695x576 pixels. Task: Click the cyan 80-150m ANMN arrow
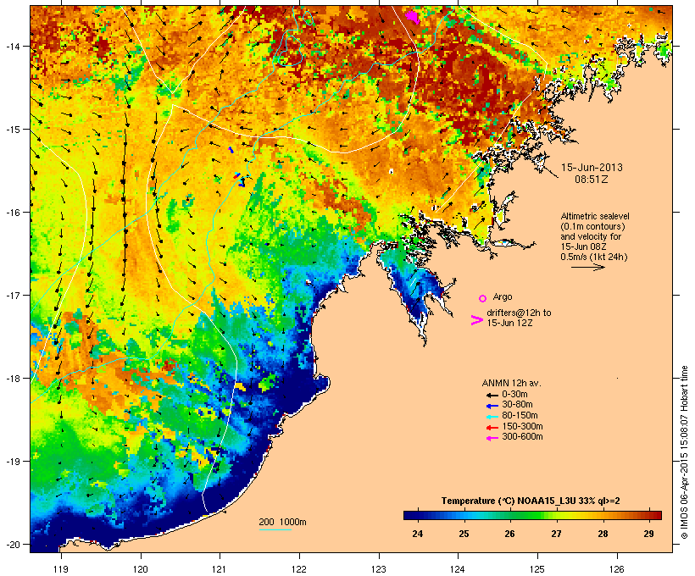click(492, 417)
